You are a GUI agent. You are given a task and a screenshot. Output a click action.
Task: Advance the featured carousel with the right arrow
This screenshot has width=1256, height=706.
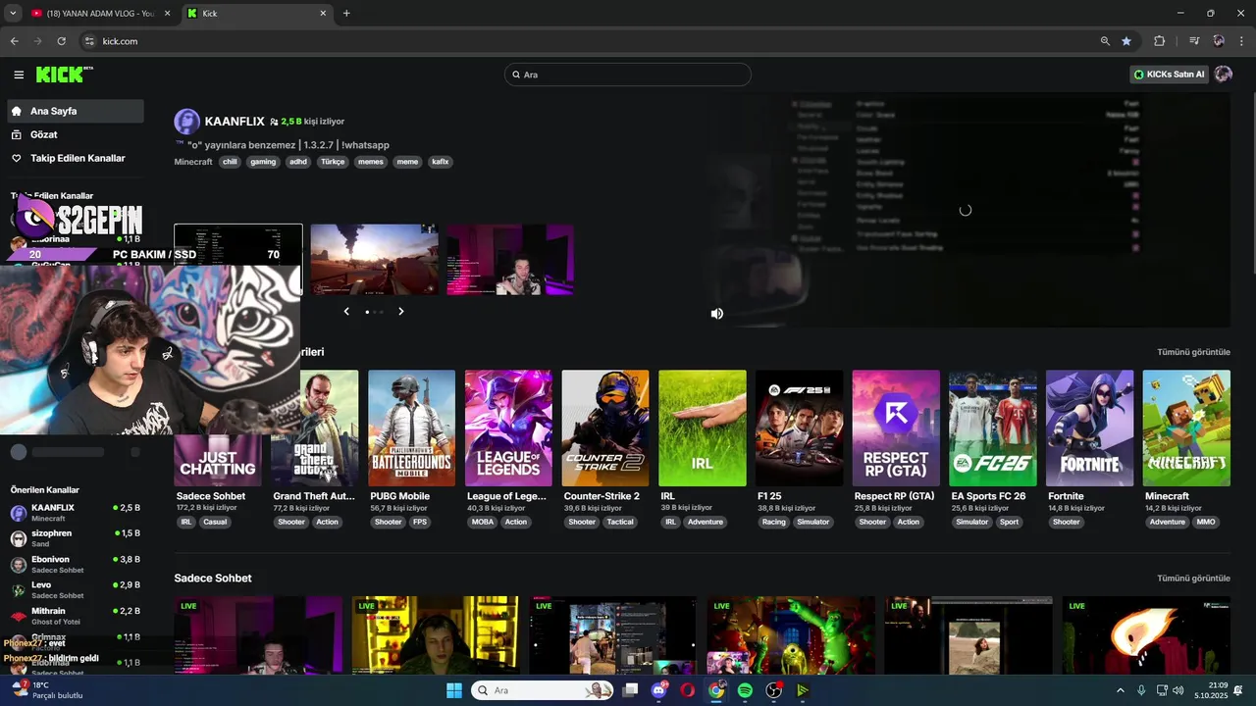pos(400,311)
